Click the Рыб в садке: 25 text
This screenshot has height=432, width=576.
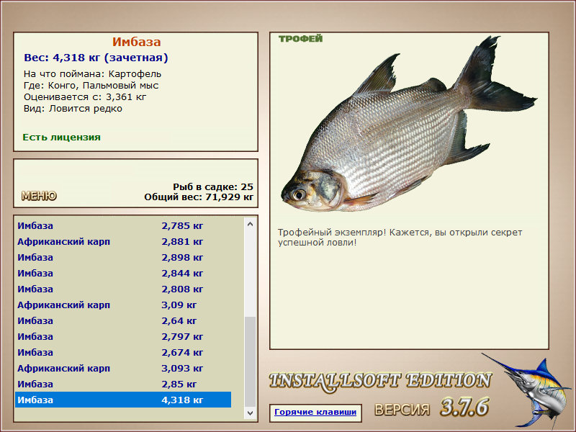(x=213, y=186)
